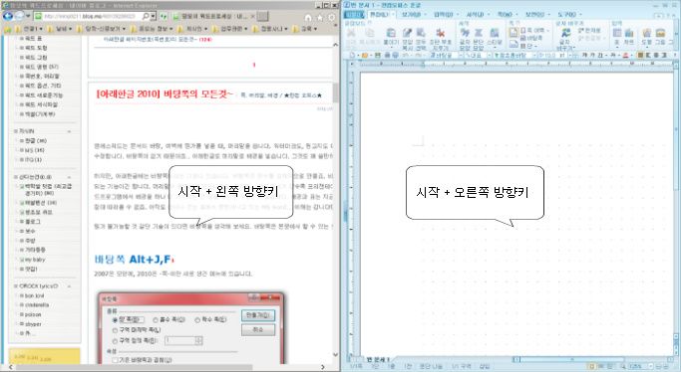The height and width of the screenshot is (372, 681).
Task: Open the 보기 menu in Hangul
Action: point(411,14)
